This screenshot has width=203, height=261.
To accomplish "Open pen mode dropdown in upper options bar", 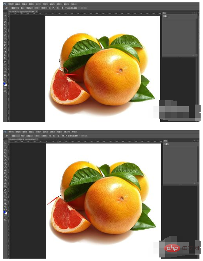I will (x=15, y=8).
